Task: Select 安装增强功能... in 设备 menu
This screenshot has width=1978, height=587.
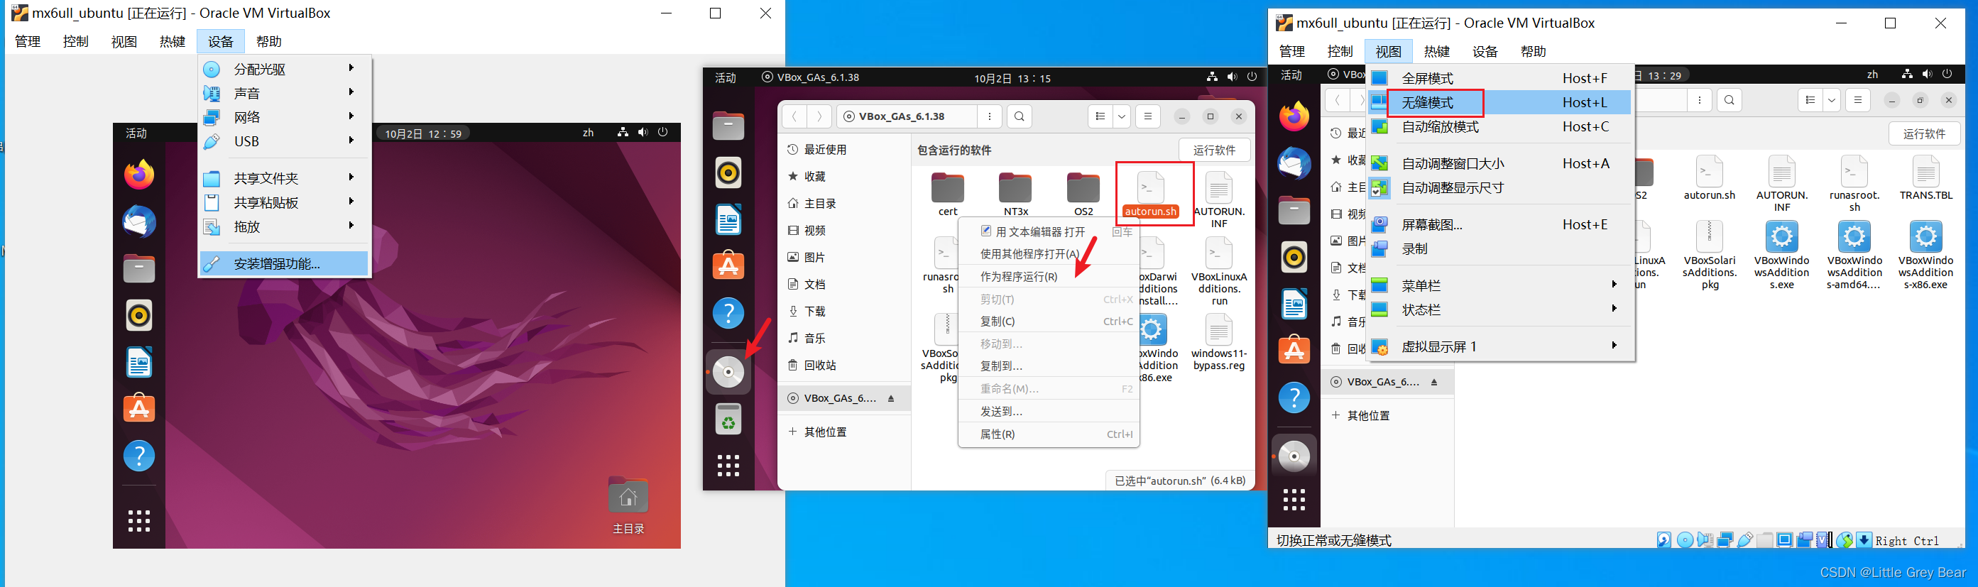Action: (284, 264)
